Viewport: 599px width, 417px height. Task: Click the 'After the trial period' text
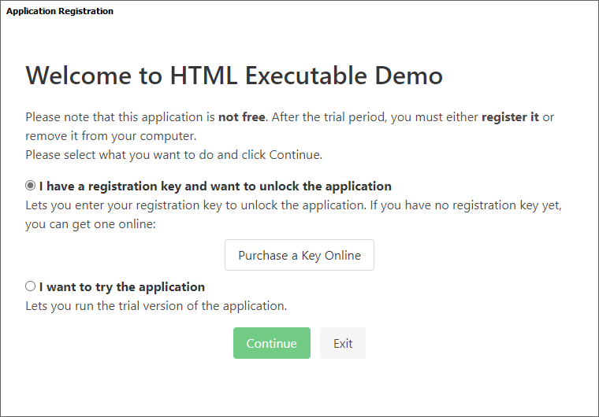tap(331, 117)
